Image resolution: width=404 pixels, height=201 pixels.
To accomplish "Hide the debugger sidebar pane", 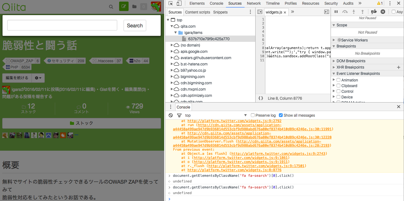I will (326, 12).
